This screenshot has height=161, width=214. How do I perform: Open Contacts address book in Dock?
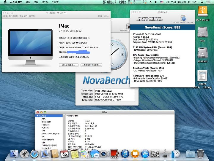pos(55,154)
